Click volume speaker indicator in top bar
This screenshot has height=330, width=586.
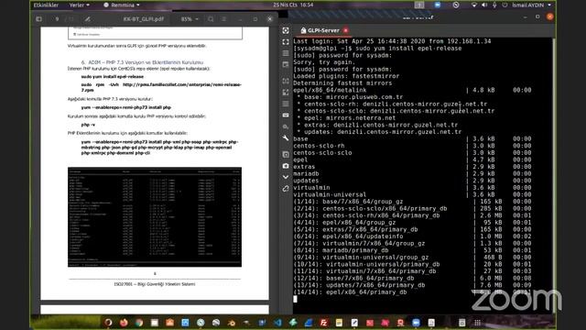484,5
